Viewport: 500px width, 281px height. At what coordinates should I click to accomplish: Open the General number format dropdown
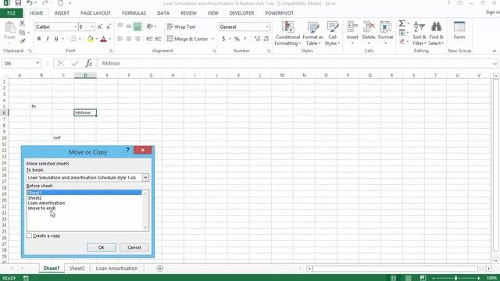[267, 27]
